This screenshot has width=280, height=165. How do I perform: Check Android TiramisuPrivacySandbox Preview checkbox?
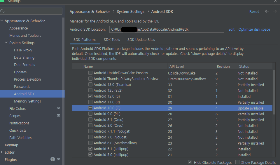(90, 79)
